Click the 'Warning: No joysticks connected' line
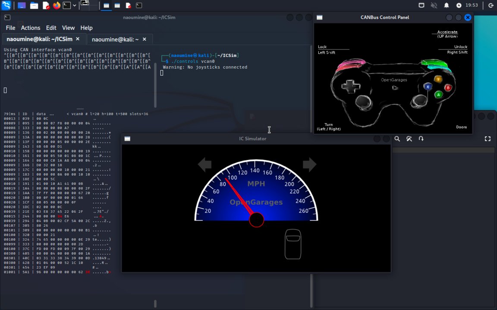Viewport: 497px width, 310px height. [x=205, y=67]
